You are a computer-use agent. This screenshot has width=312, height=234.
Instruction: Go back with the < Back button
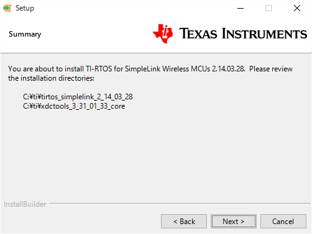click(184, 222)
